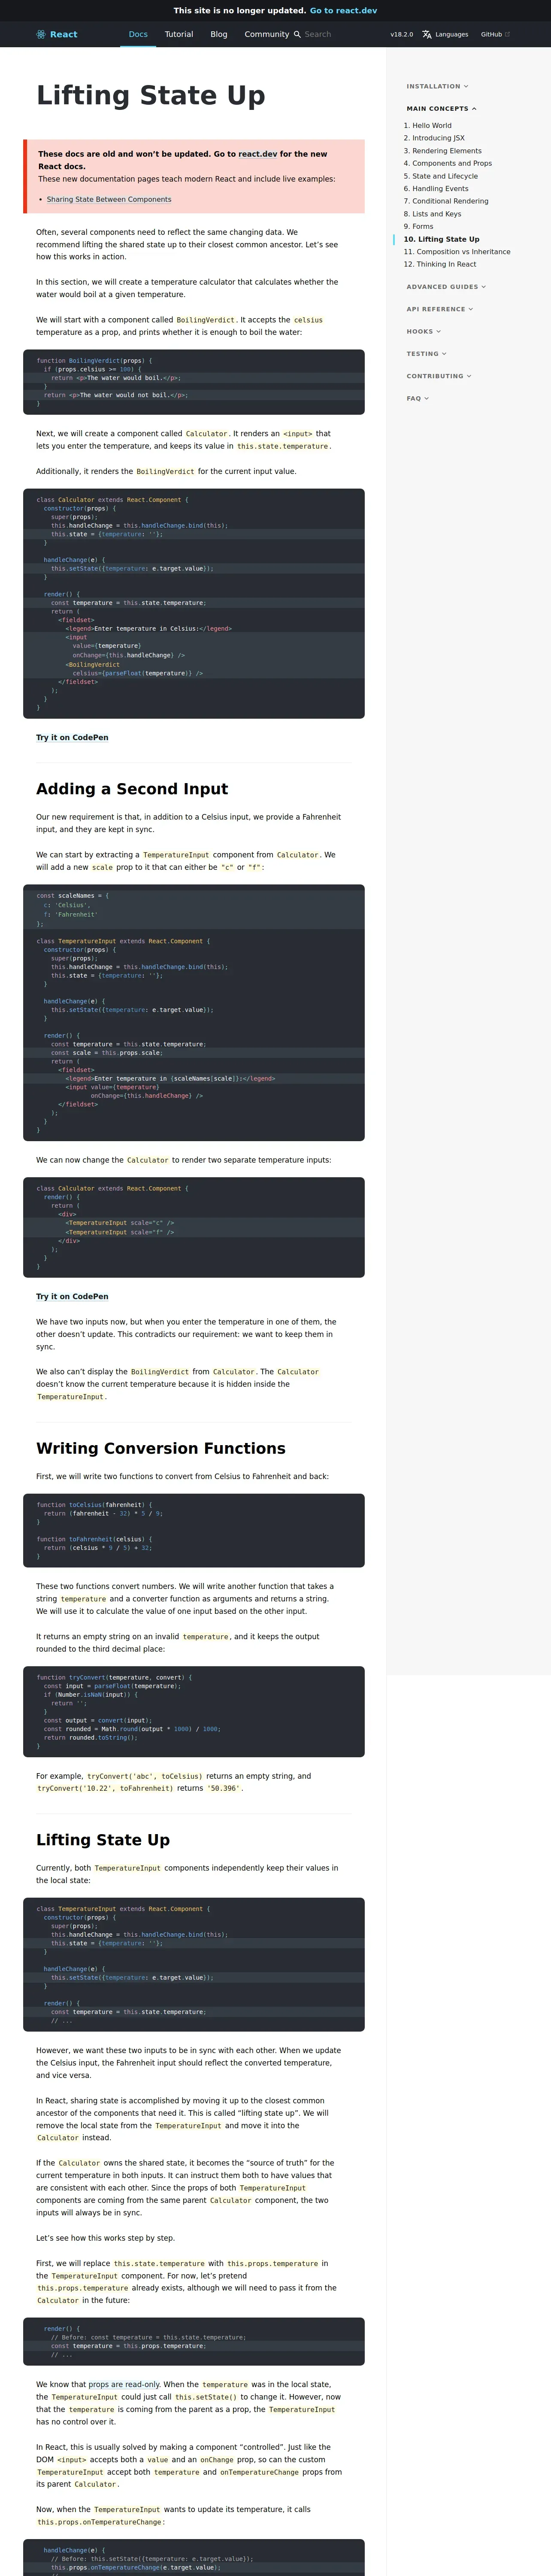This screenshot has width=551, height=2576.
Task: Expand the Hooks sidebar section
Action: click(x=423, y=331)
